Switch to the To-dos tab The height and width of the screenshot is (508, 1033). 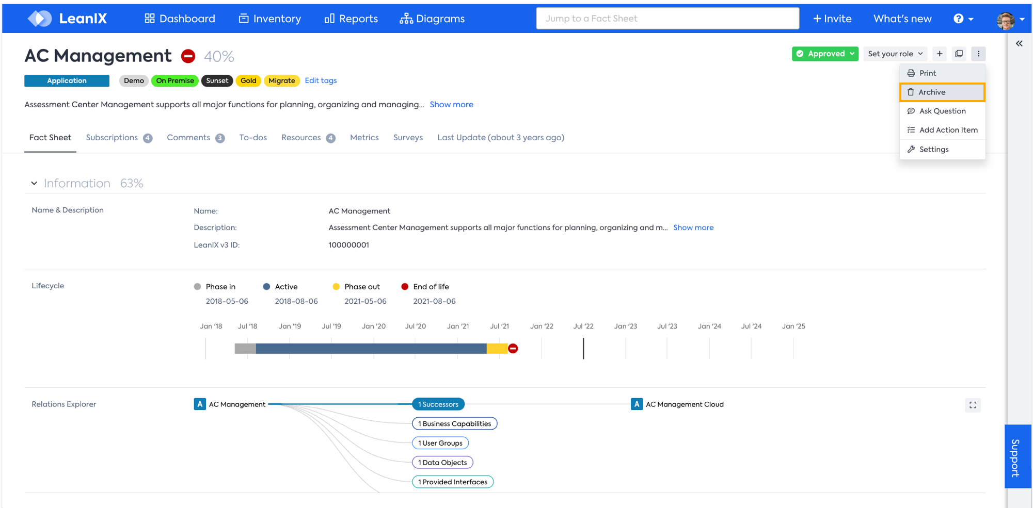point(253,138)
